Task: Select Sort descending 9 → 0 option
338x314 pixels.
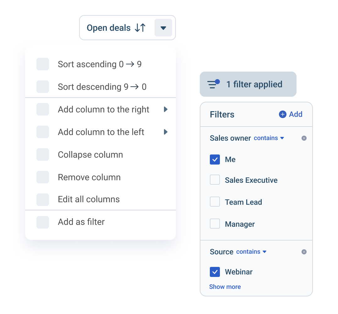Action: point(102,87)
